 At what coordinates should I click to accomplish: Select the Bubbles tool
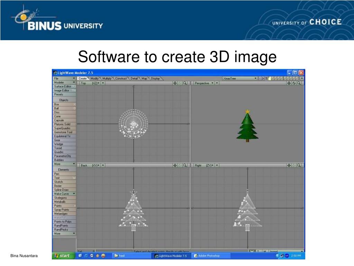tap(64, 160)
